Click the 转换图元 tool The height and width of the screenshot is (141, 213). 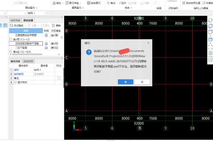[94, 3]
